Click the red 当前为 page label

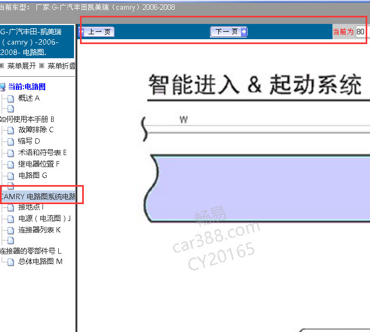[343, 32]
